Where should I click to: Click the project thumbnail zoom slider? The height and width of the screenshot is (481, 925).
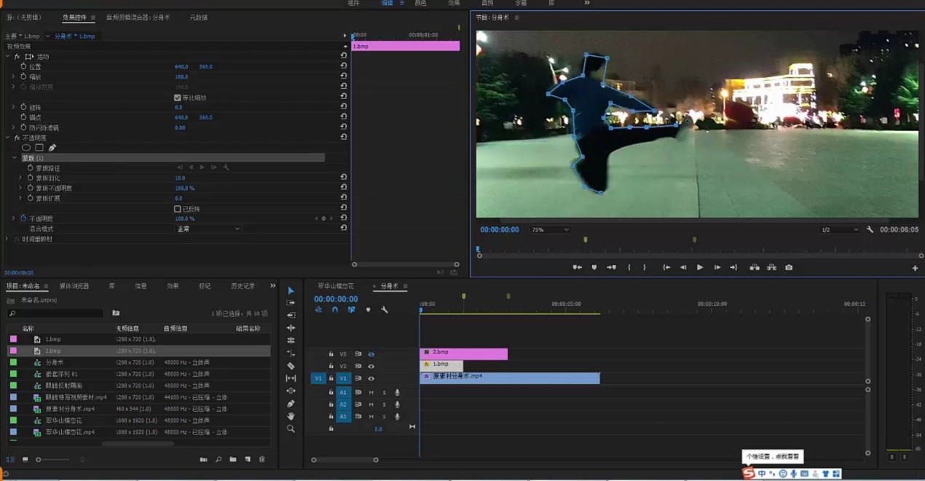(x=39, y=459)
